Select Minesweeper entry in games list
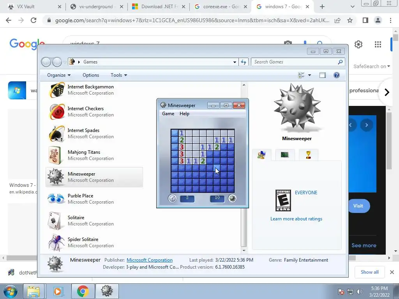The width and height of the screenshot is (399, 299). pyautogui.click(x=94, y=177)
